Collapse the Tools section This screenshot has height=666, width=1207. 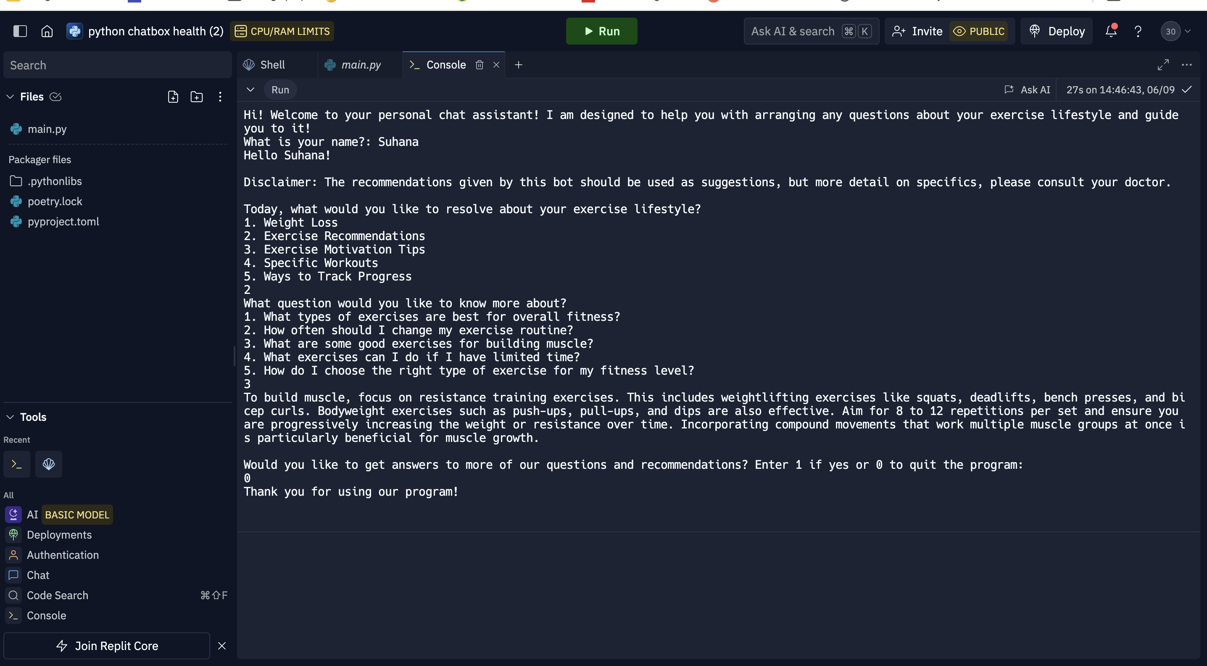tap(11, 417)
